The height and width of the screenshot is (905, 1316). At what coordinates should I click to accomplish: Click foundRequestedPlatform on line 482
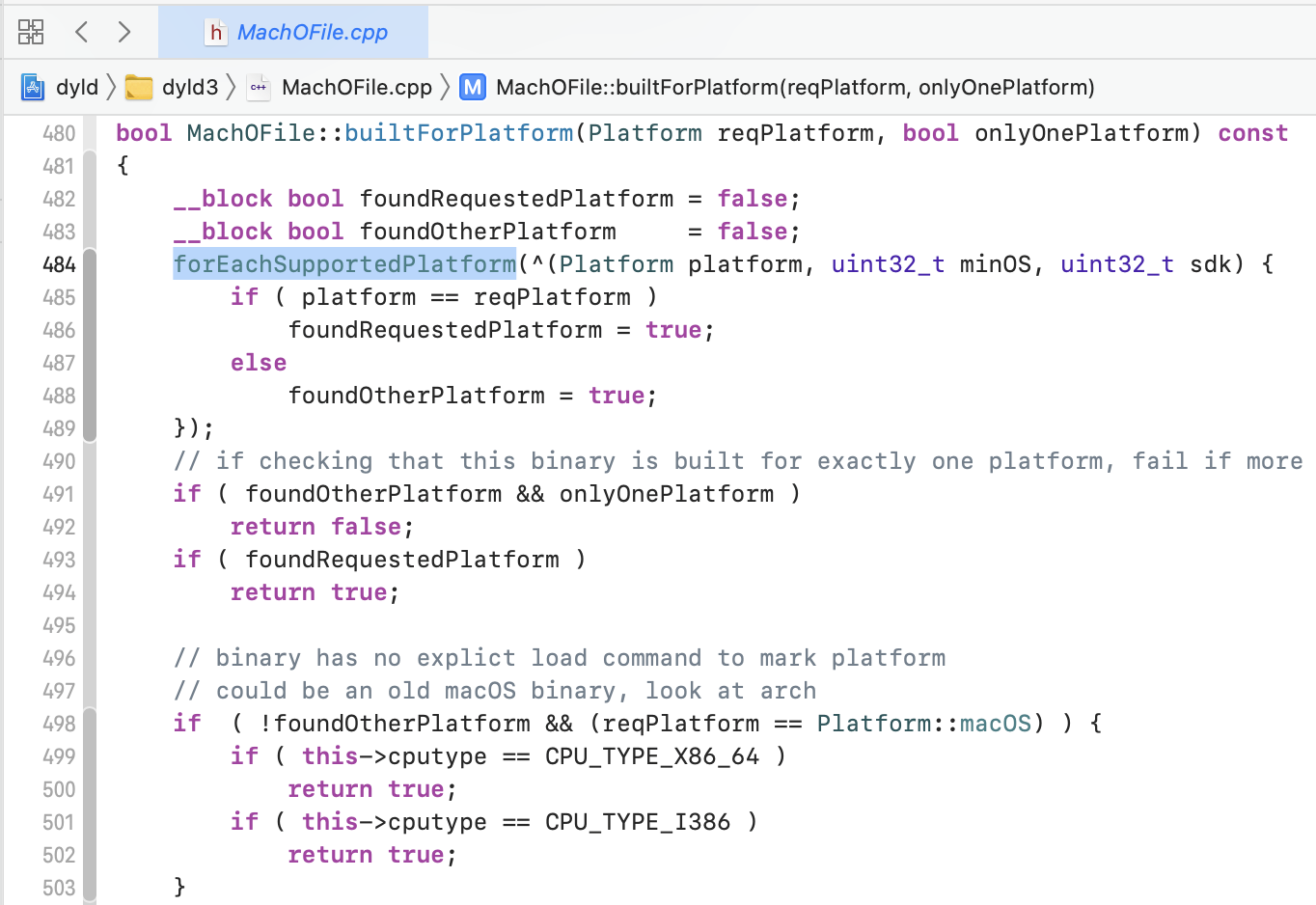(x=516, y=199)
